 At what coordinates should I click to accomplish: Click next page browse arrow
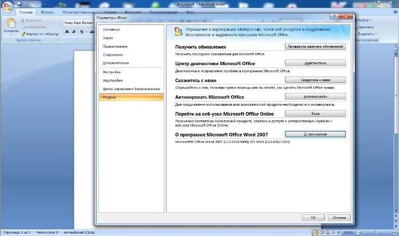[396, 226]
